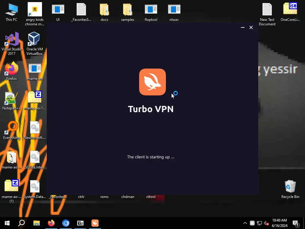Open the Firefox desktop shortcut
This screenshot has width=305, height=229.
coord(12,71)
